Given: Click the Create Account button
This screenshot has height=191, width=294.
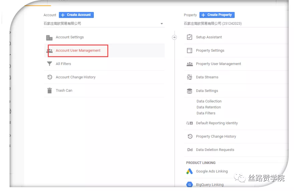Looking at the screenshot, I should click(x=76, y=15).
